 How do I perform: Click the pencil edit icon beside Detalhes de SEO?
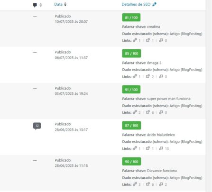(154, 4)
